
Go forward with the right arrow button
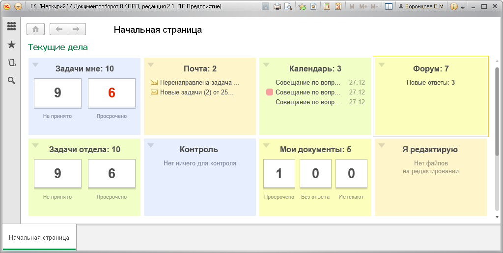pyautogui.click(x=76, y=29)
